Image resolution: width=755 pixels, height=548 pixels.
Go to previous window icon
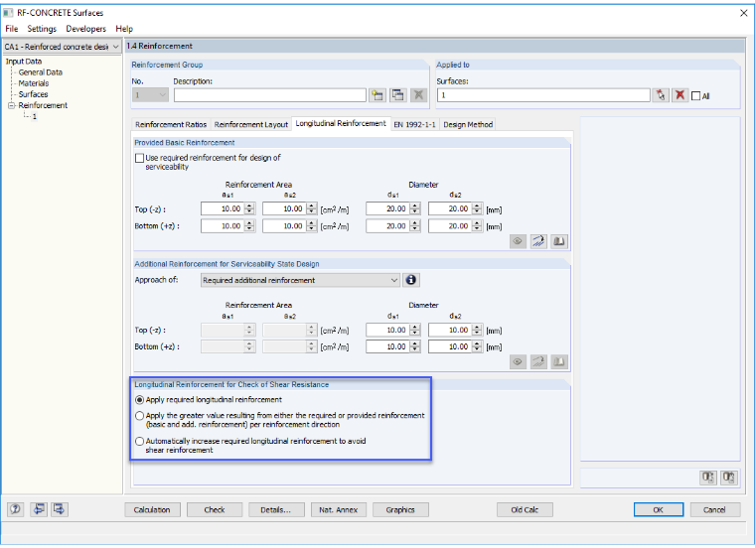click(39, 509)
